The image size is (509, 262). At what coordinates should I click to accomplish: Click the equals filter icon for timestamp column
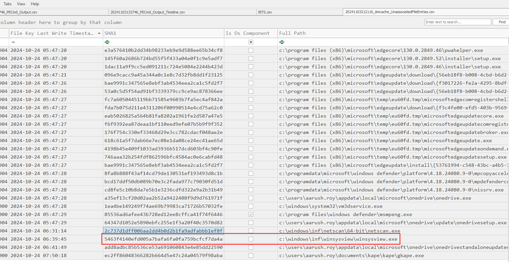(x=13, y=42)
